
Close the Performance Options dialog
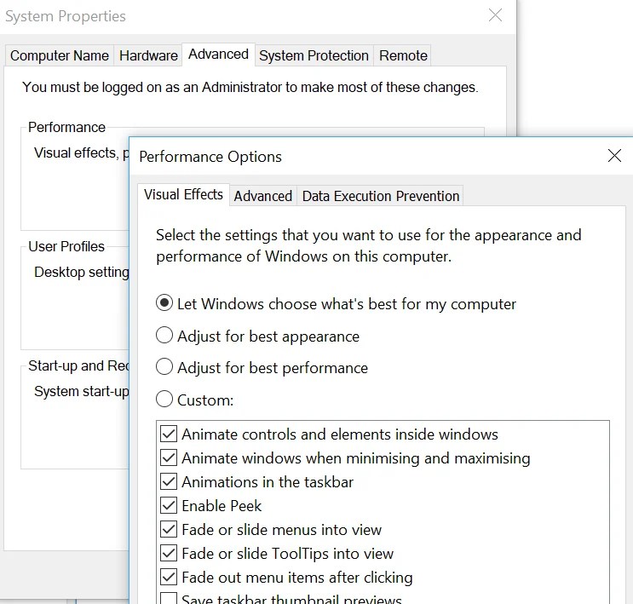(x=614, y=156)
